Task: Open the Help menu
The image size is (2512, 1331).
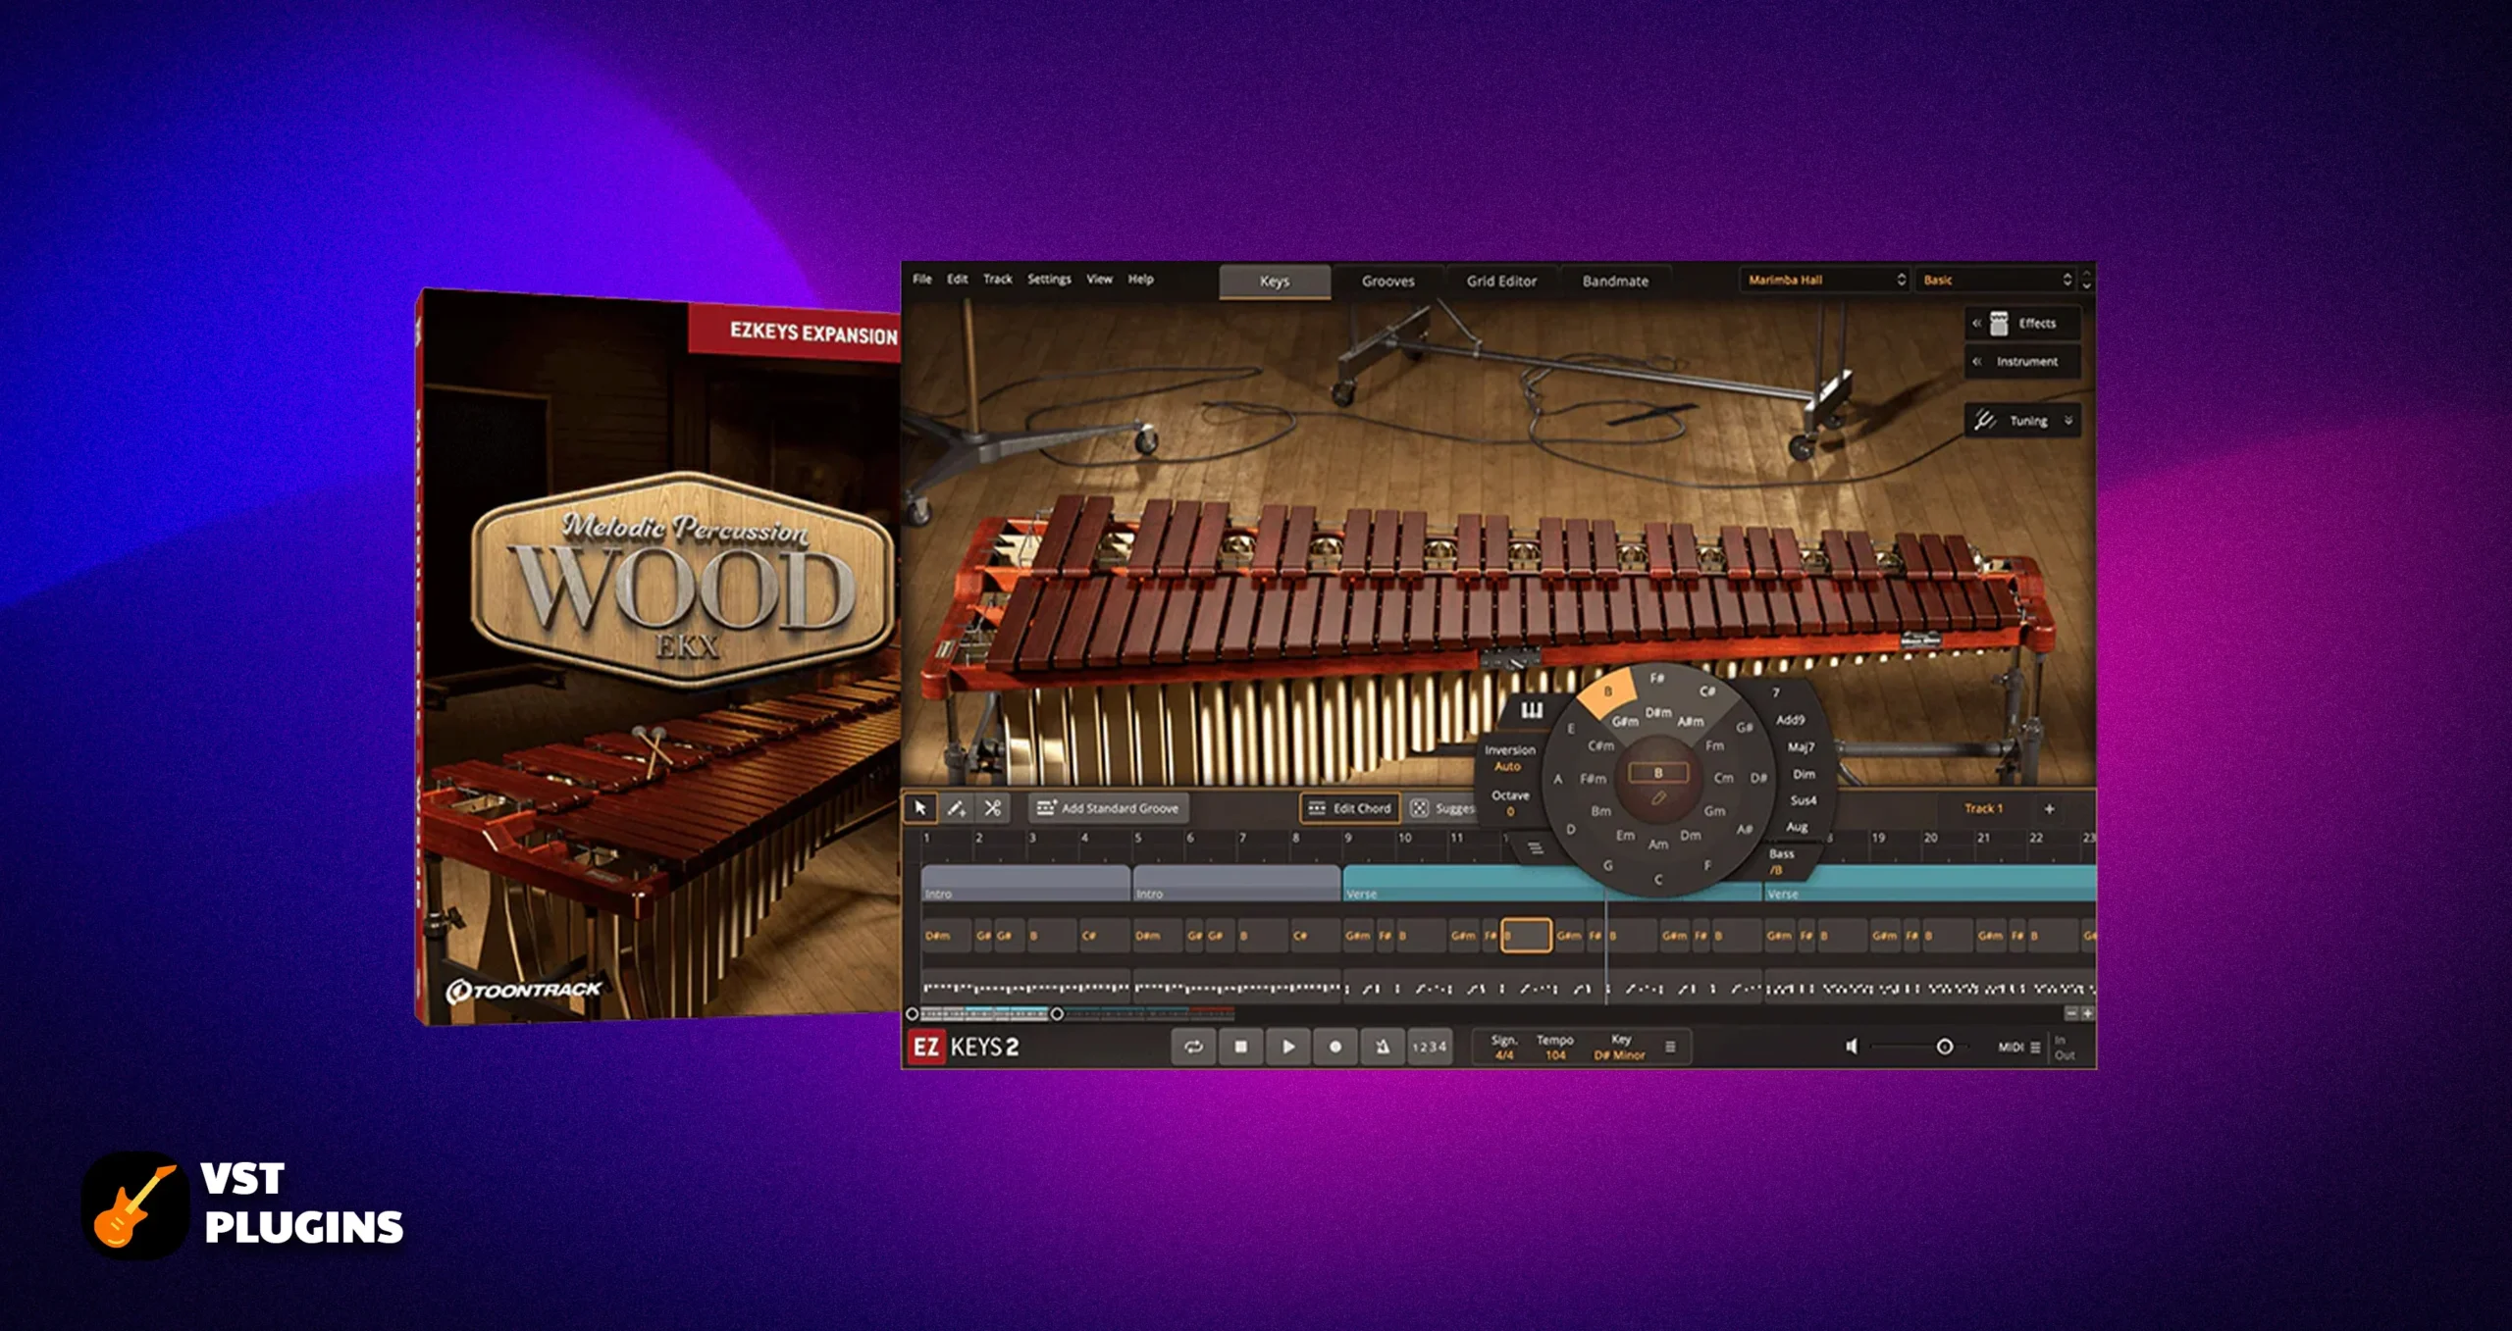Action: coord(1140,279)
